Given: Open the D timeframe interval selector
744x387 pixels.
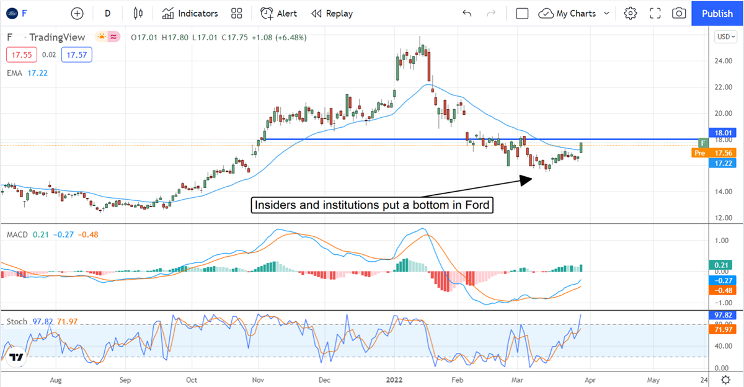Looking at the screenshot, I should [107, 13].
